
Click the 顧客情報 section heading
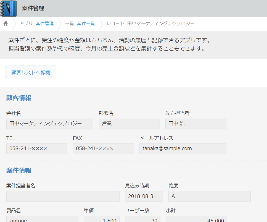(x=19, y=98)
